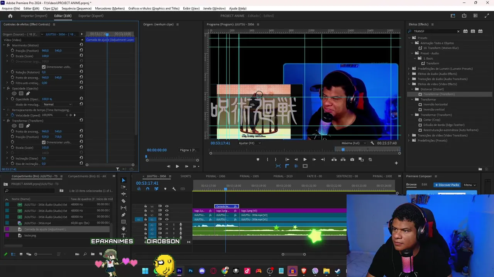The image size is (494, 277).
Task: Toggle Dimensionar uniforme checkbox under Movimento
Action: point(44,67)
